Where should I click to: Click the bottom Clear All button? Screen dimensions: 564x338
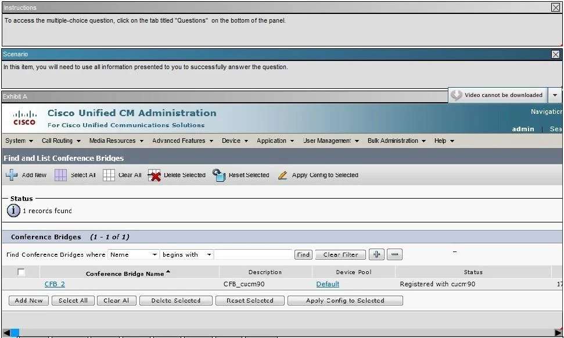click(117, 300)
